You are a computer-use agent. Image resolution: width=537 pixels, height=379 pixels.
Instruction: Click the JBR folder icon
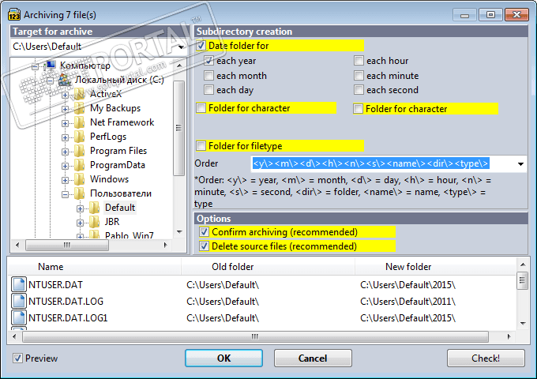[95, 222]
